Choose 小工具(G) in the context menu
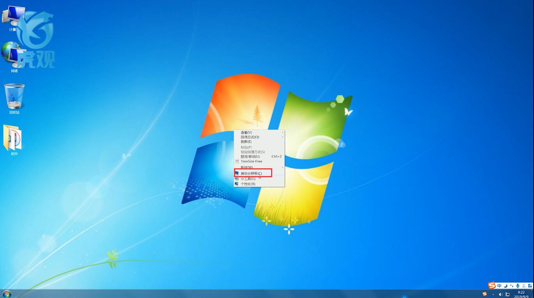The image size is (534, 298). coord(259,179)
